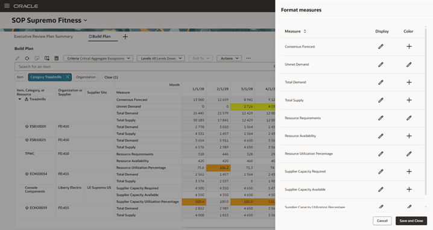Screen dimensions: 433x230
Task: Collapse the Treadmills tree row
Action: pyautogui.click(x=20, y=99)
